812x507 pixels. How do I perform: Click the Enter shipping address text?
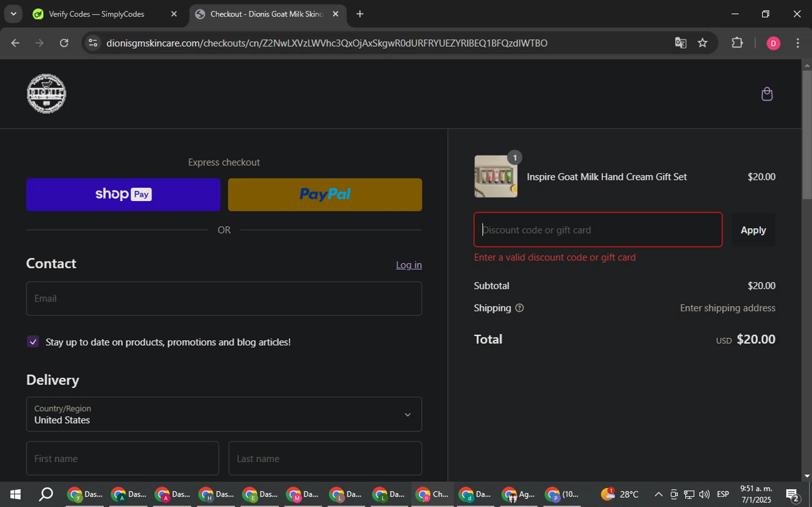(x=728, y=308)
